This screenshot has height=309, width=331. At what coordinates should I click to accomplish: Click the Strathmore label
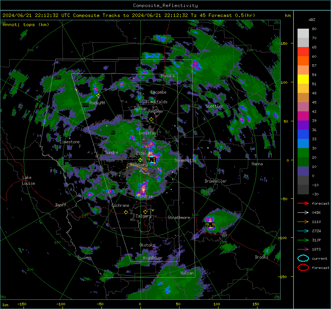(x=179, y=218)
